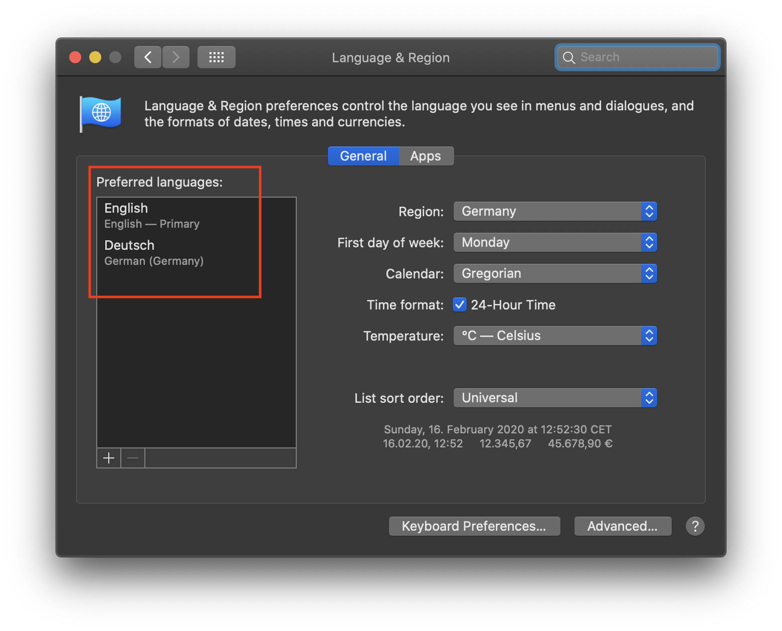Click the forward navigation arrow

176,57
